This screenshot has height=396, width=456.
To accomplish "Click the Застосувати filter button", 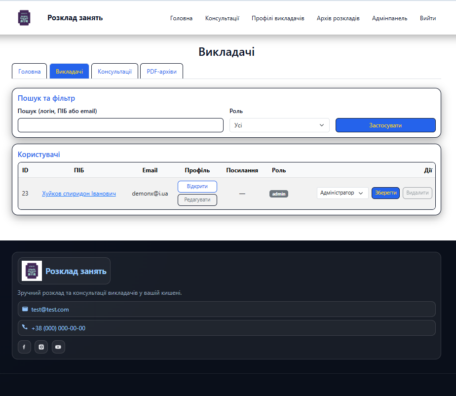I will [x=385, y=125].
